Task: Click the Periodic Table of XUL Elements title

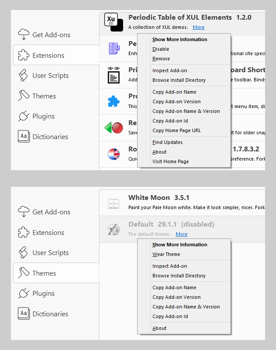Action: [x=180, y=17]
